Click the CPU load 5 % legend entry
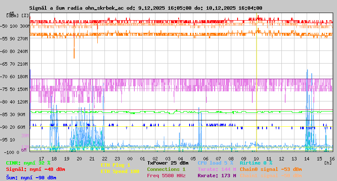The height and width of the screenshot is (181, 337). [215, 162]
